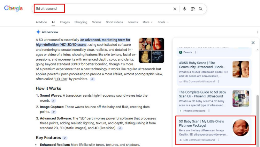This screenshot has width=260, height=147.
Task: Open Complete Guide To 5d Baby Scan link
Action: click(x=203, y=94)
